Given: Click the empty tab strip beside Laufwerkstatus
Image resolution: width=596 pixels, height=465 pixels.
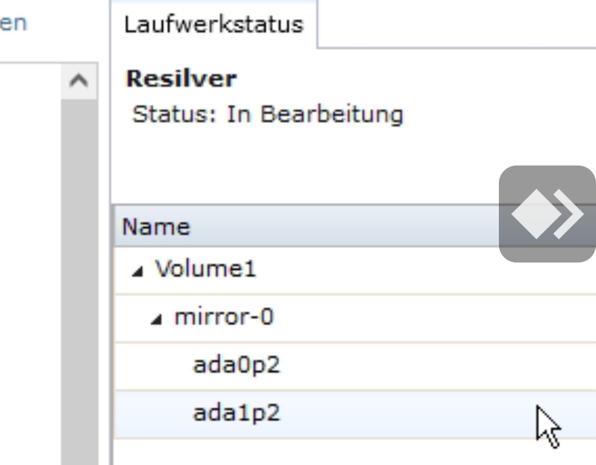Looking at the screenshot, I should (456, 24).
